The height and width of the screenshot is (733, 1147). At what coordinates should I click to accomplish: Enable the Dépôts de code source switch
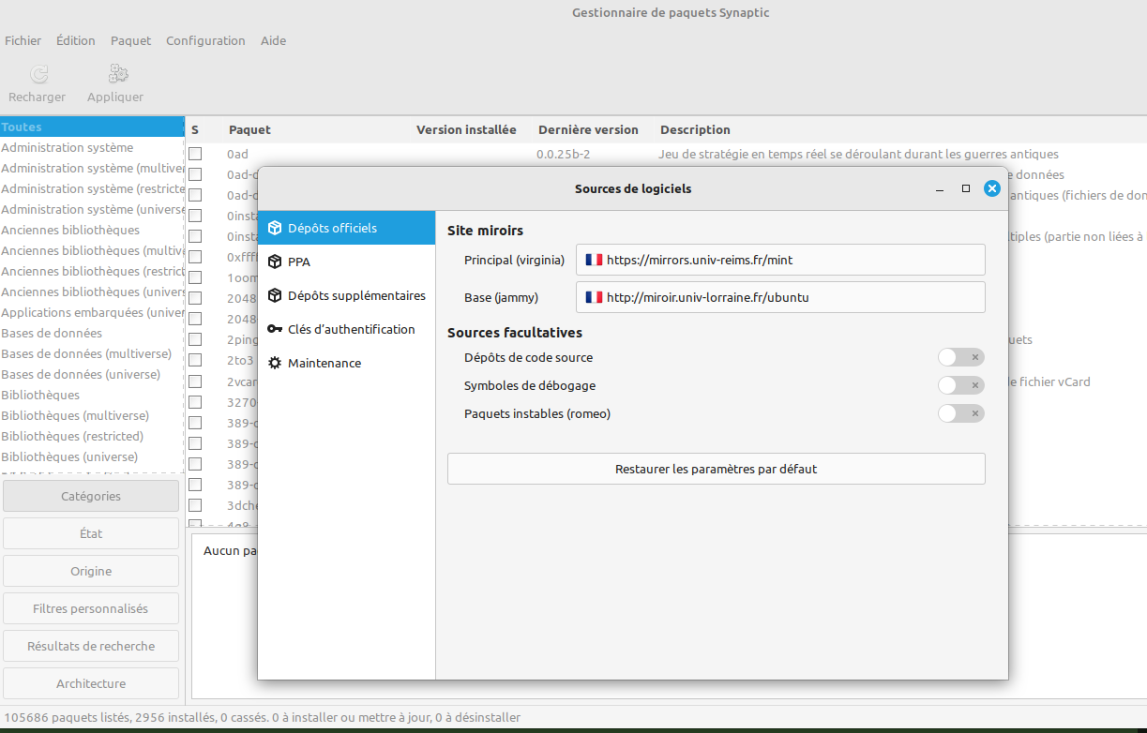click(x=960, y=357)
